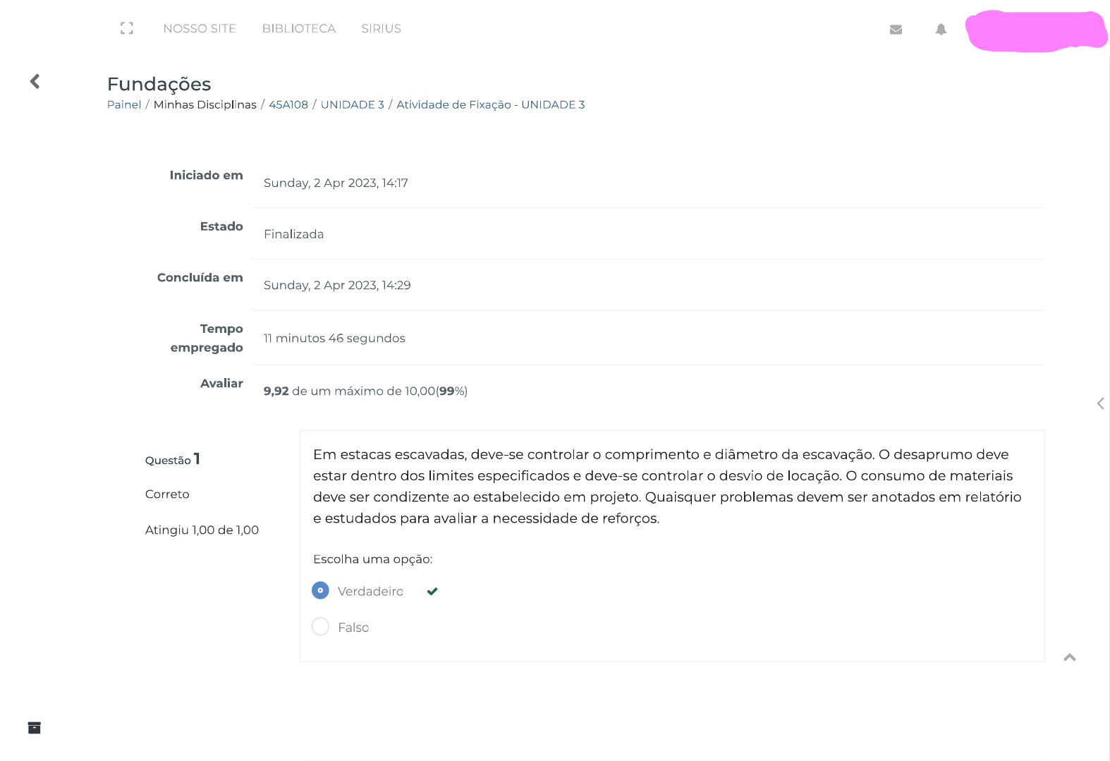Select the Verdadeiro radio option
1110x761 pixels.
[x=320, y=590]
